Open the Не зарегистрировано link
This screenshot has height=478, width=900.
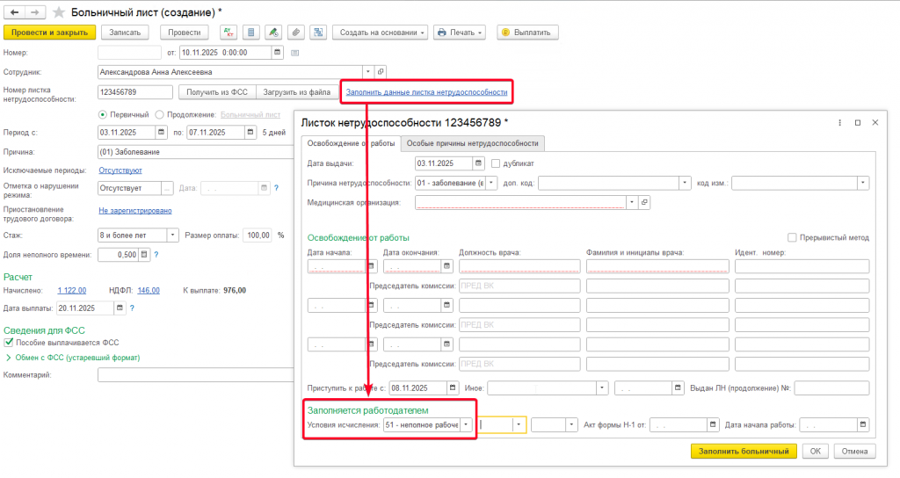pos(134,211)
